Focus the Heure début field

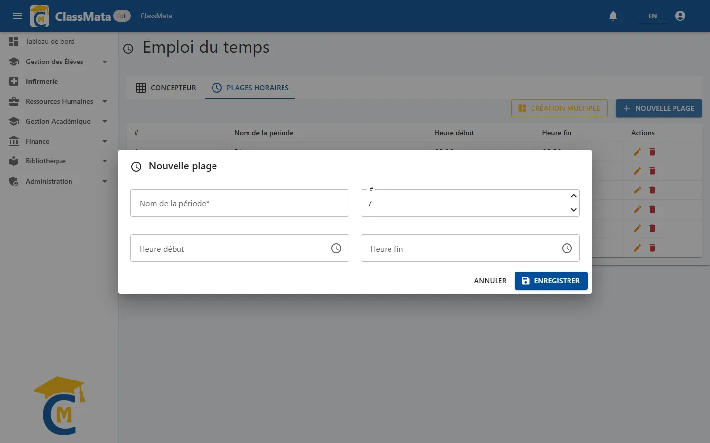tap(240, 248)
